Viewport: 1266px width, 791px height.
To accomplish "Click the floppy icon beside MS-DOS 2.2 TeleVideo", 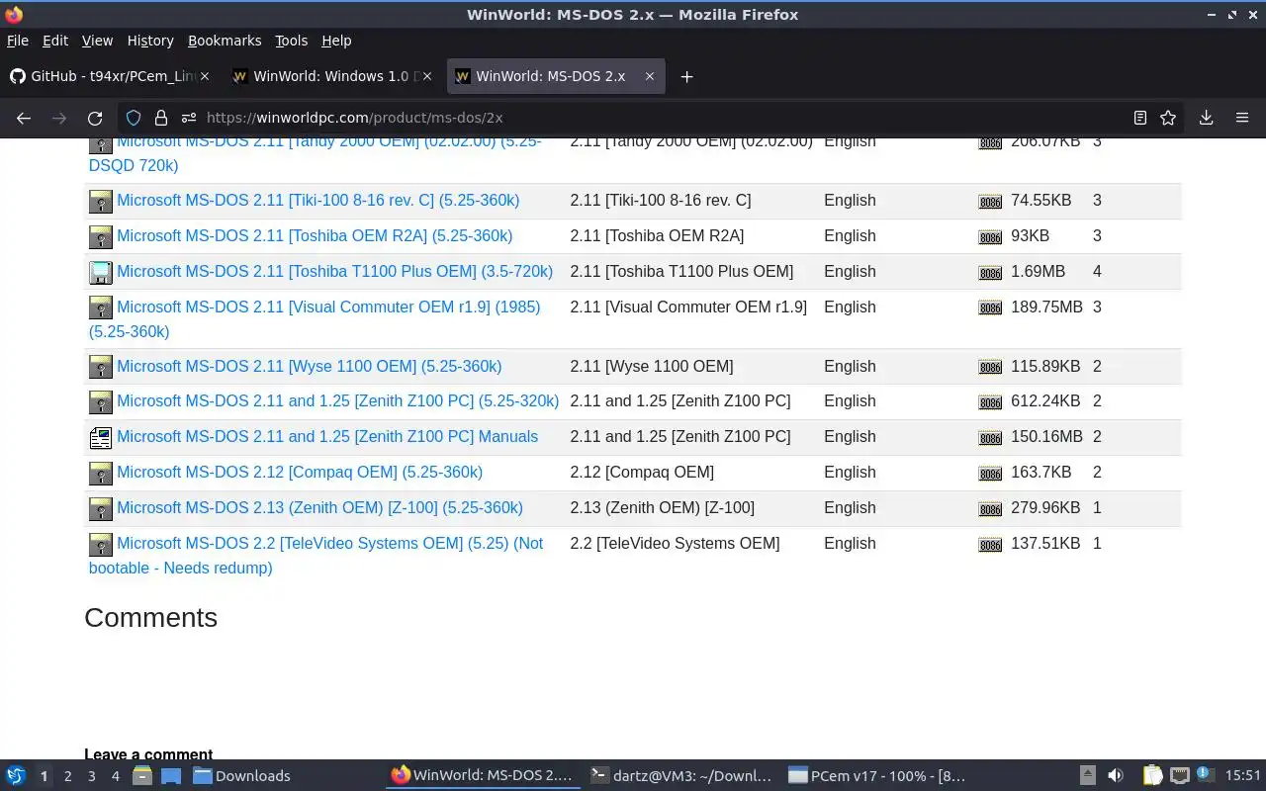I will 101,545.
